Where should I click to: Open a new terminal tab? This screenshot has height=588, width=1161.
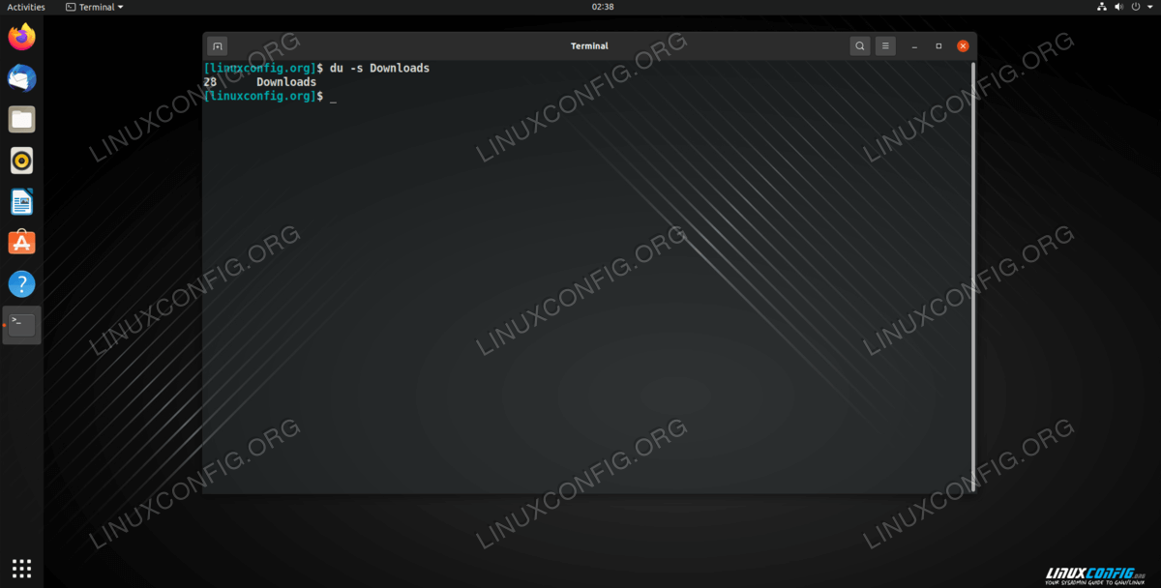(218, 45)
